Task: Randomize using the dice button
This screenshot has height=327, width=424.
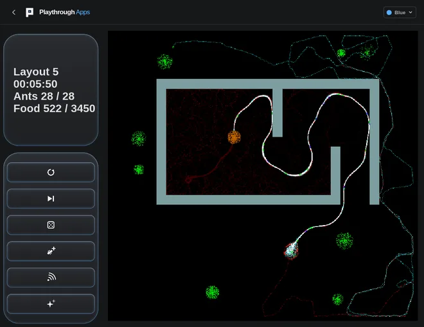Action: (x=51, y=225)
